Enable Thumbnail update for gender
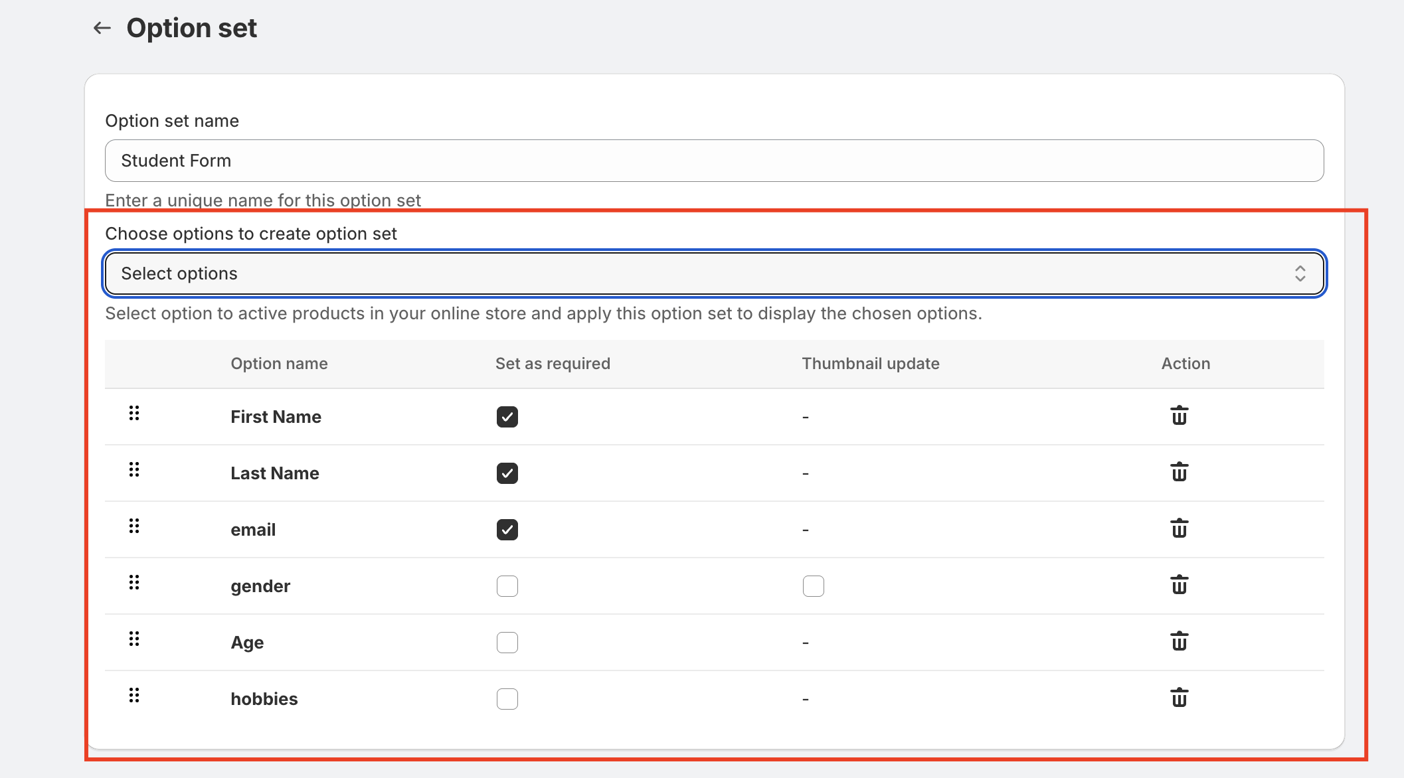 point(813,586)
